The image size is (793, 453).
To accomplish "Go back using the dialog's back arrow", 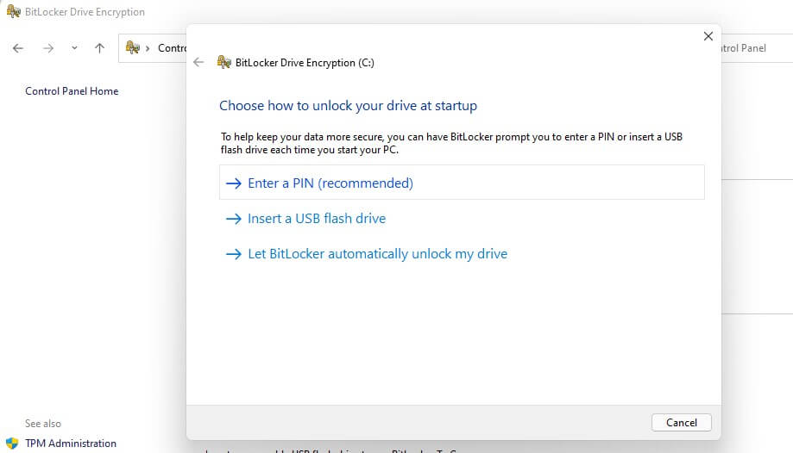I will [x=198, y=62].
